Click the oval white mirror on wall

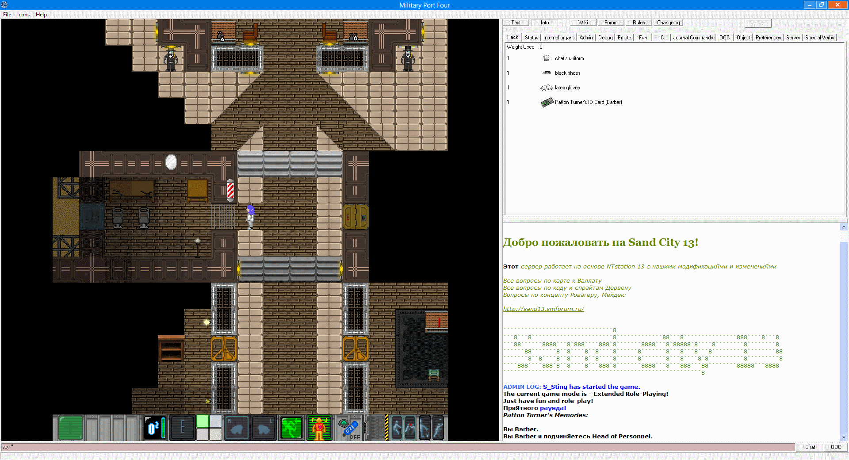pos(171,162)
